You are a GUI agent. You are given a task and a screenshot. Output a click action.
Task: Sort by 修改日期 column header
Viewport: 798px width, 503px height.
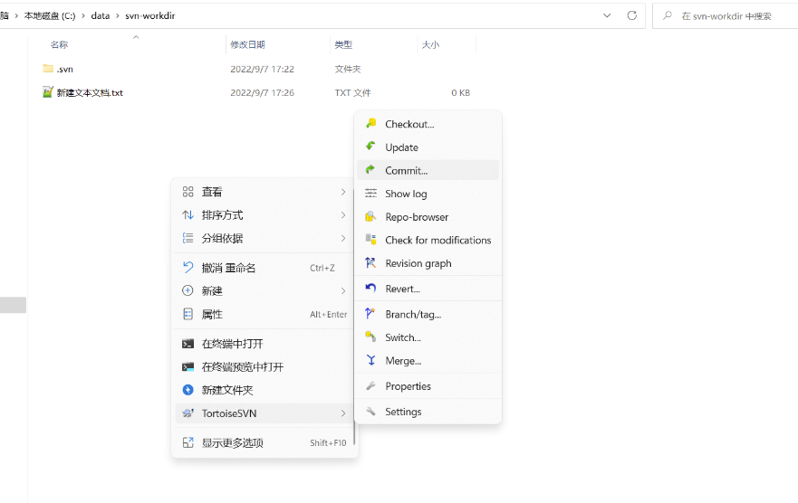[x=247, y=44]
